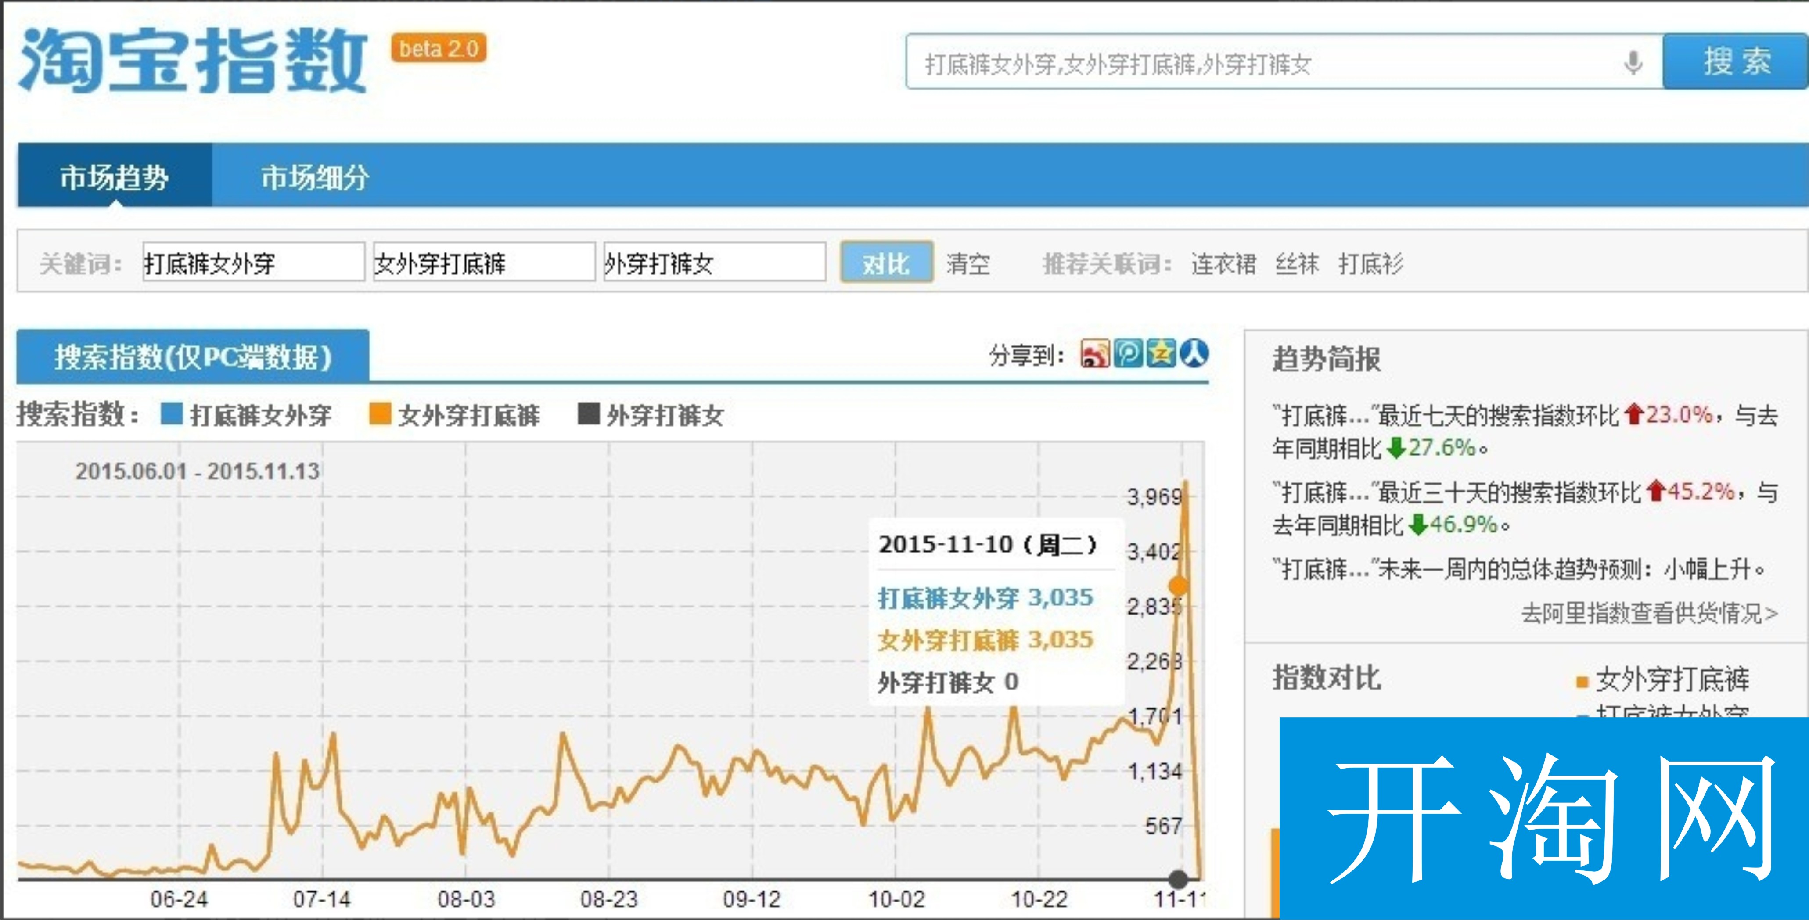Click x-axis label 10-02
The height and width of the screenshot is (920, 1809).
[896, 899]
